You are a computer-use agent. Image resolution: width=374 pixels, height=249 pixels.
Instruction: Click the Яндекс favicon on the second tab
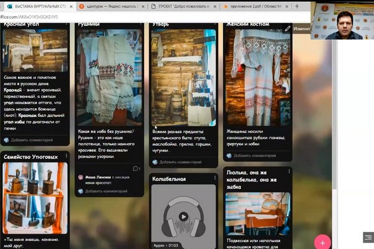pos(82,6)
